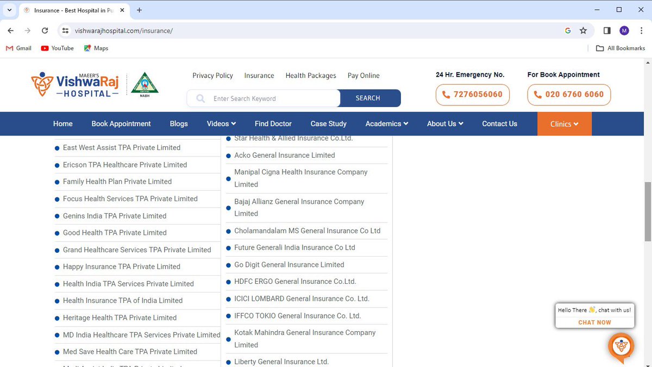Open a new tab with plus button
The image size is (652, 367).
(140, 10)
